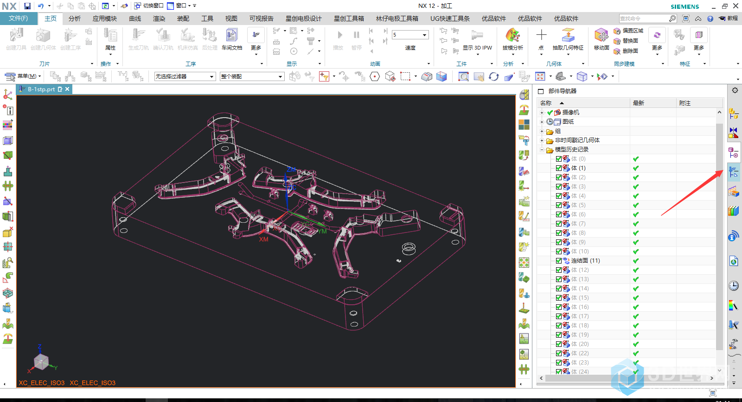Click the 删除面 delete face tool
742x402 pixels.
tap(626, 51)
